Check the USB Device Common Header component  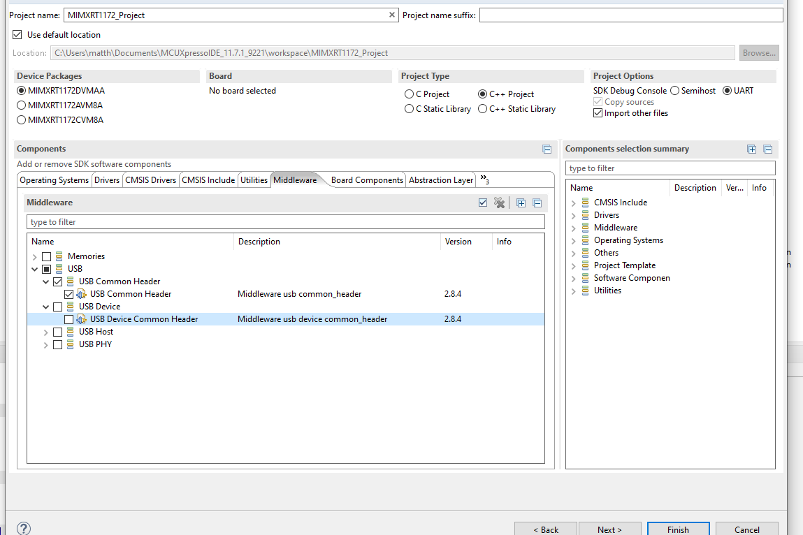(68, 319)
